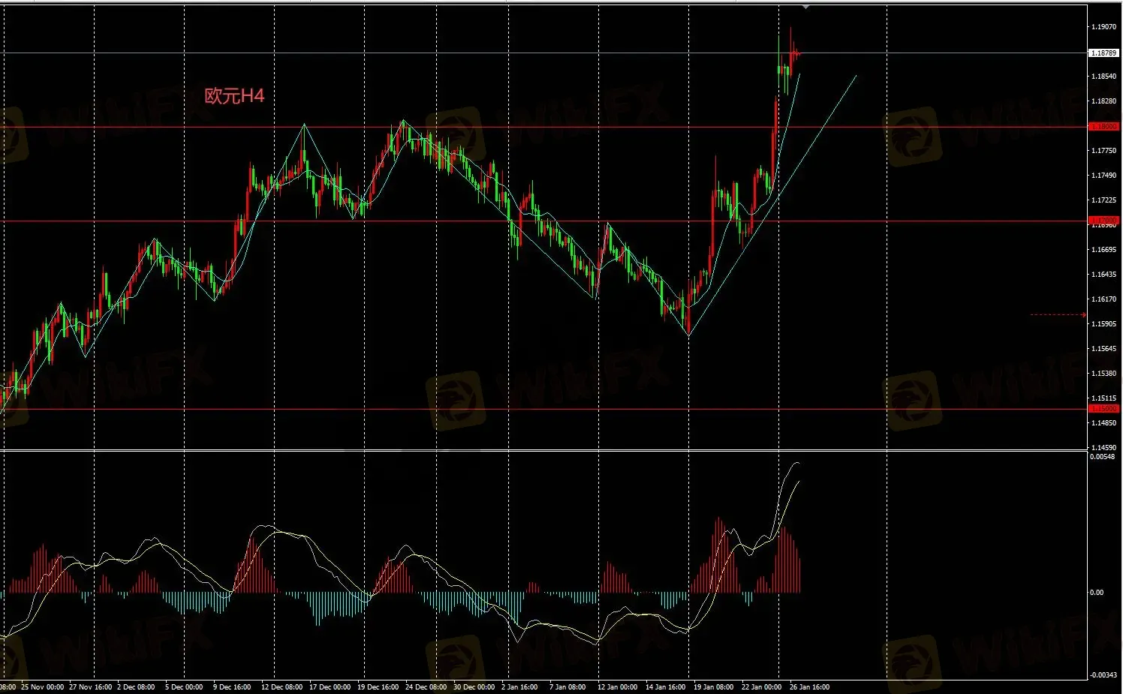Click price axis label 1.19070

pyautogui.click(x=1103, y=27)
